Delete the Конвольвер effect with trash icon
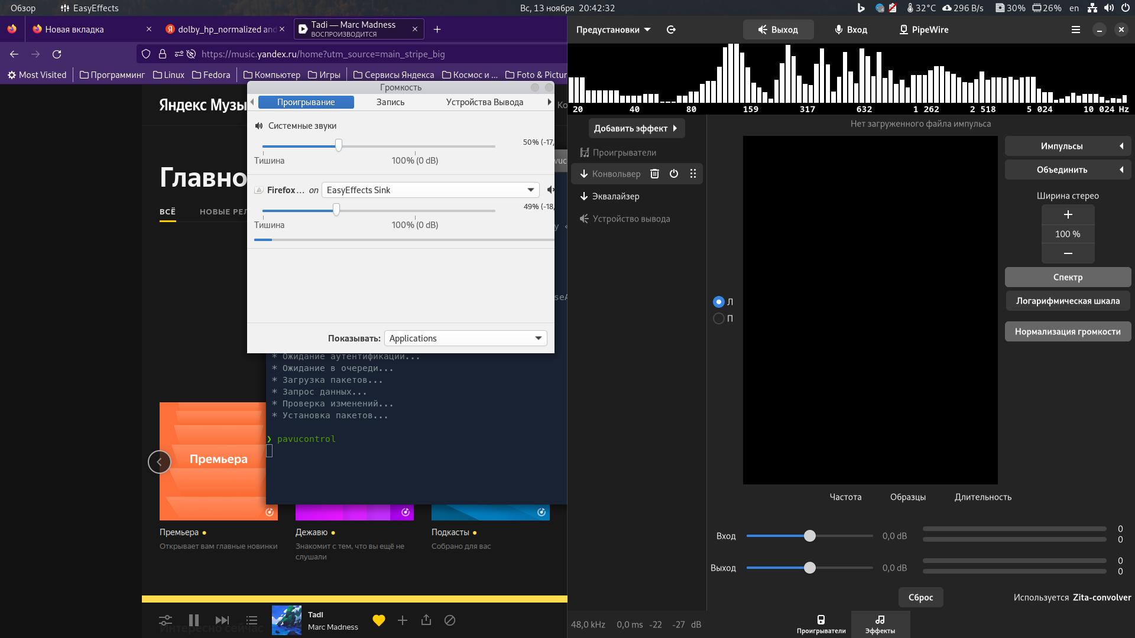Screen dimensions: 1135x638 click(x=654, y=174)
